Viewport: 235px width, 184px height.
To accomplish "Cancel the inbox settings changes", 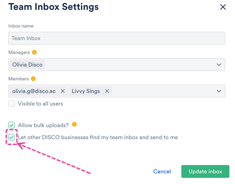I will coord(162,171).
